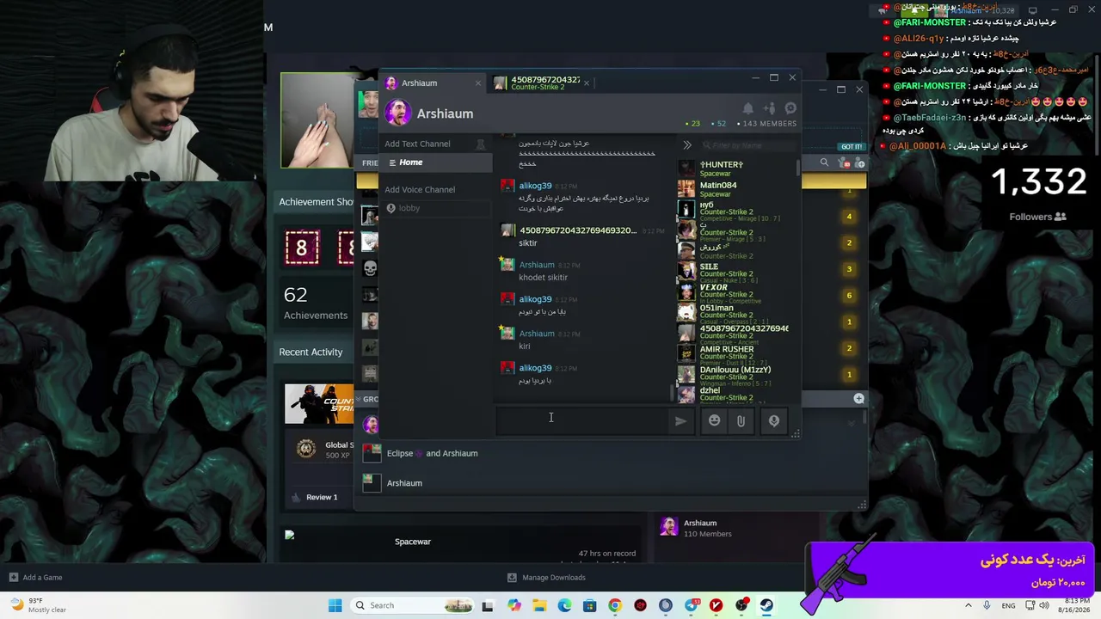Click the attach file paperclip icon
Screen dimensions: 1101x619
tap(741, 421)
